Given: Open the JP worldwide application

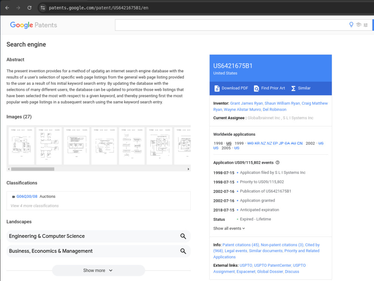Looking at the screenshot, I should pos(281,143).
